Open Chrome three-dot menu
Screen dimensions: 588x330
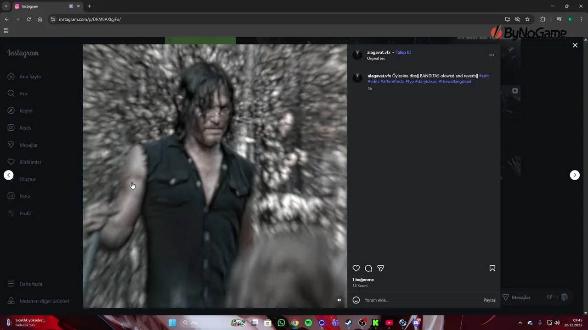click(581, 19)
